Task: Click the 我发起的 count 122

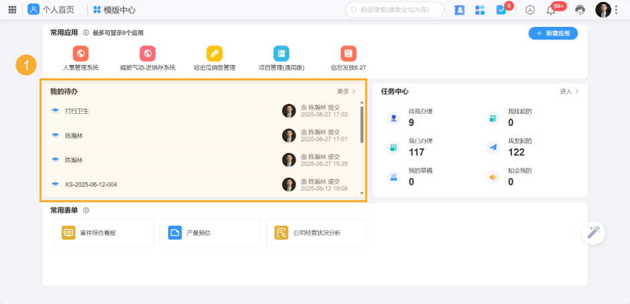Action: coord(516,152)
